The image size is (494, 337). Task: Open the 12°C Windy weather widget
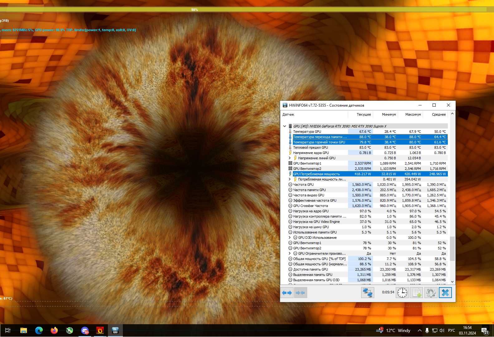tap(393, 330)
